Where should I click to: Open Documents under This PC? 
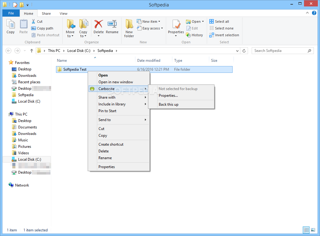click(27, 127)
